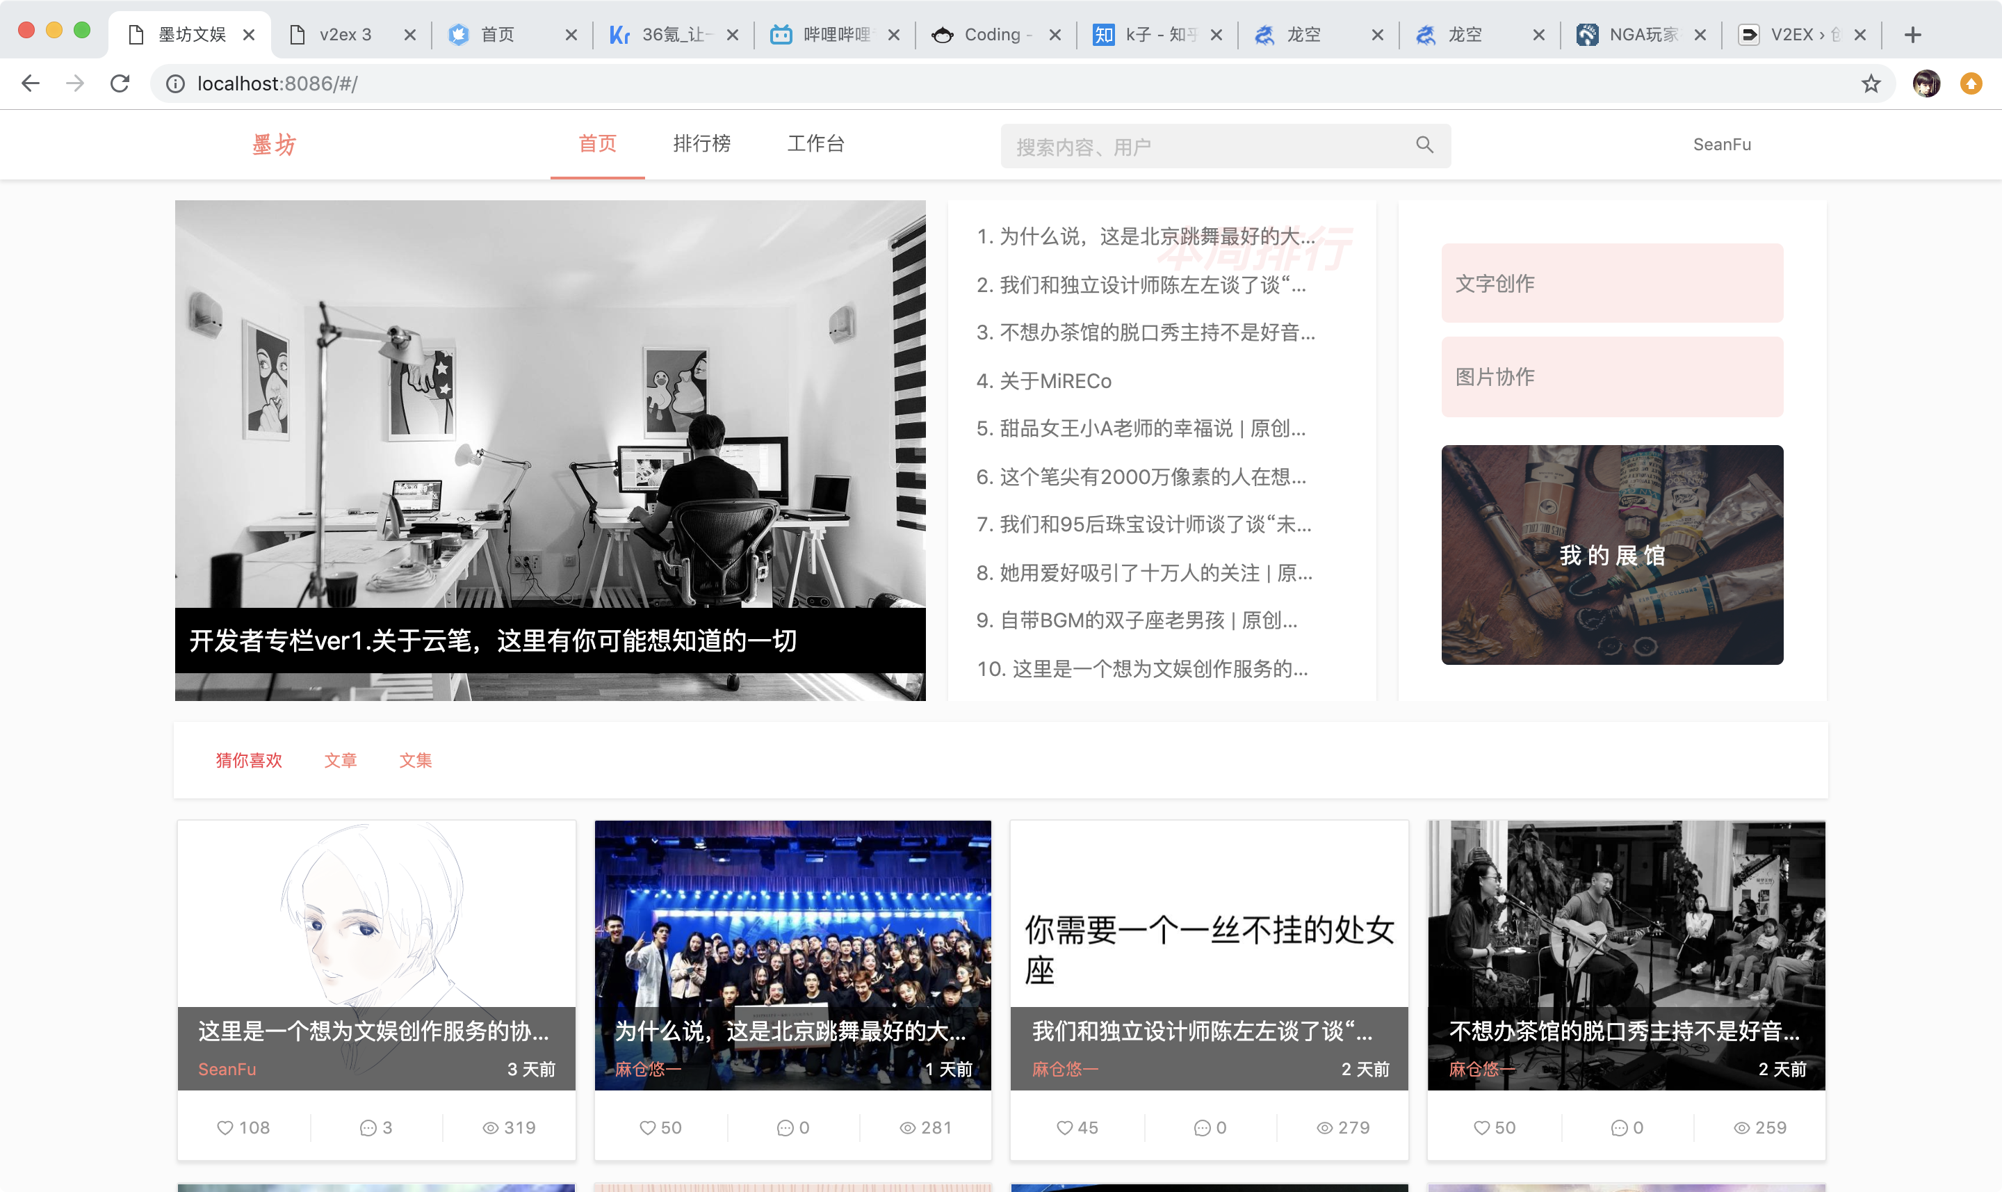Switch to 排行榜 nav tab
Image resolution: width=2002 pixels, height=1192 pixels.
point(701,144)
